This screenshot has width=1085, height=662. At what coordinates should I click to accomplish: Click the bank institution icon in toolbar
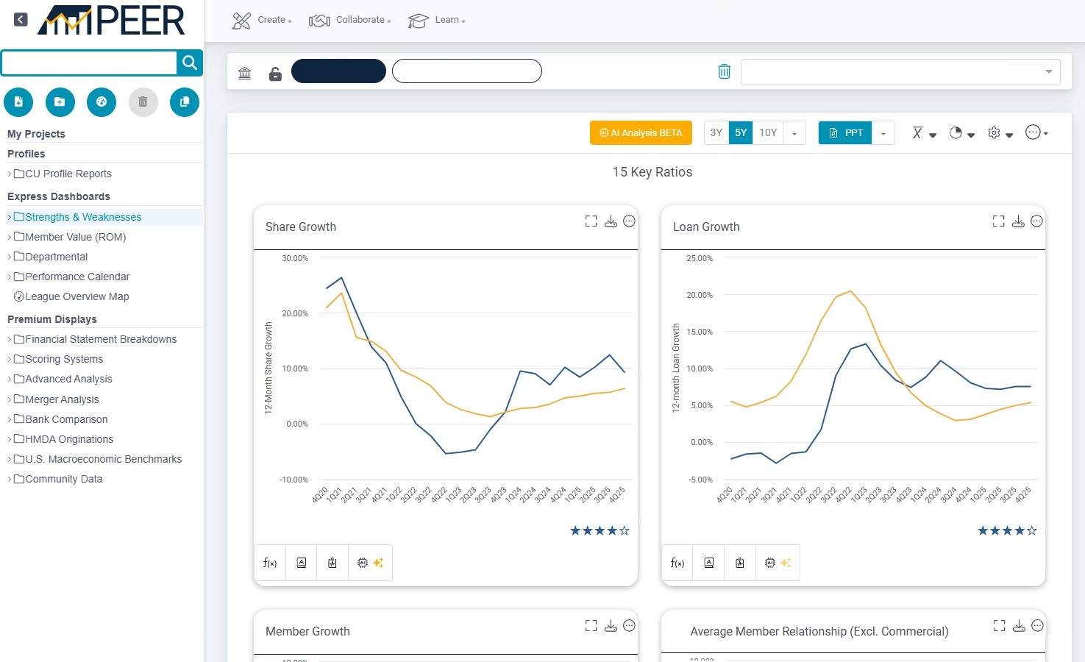245,73
